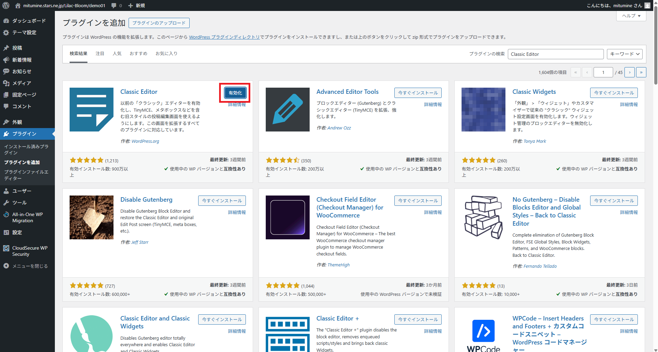
Task: Jump to last page of plugin results
Action: pos(641,72)
